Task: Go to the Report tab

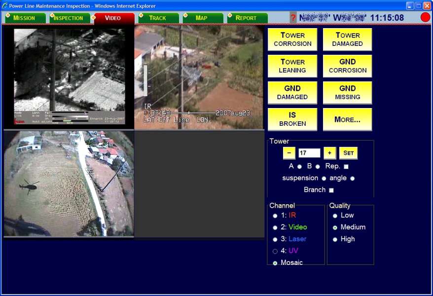Action: click(246, 17)
